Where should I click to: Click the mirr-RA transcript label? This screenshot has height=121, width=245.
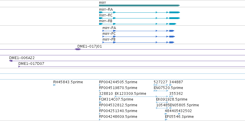coord(106,10)
